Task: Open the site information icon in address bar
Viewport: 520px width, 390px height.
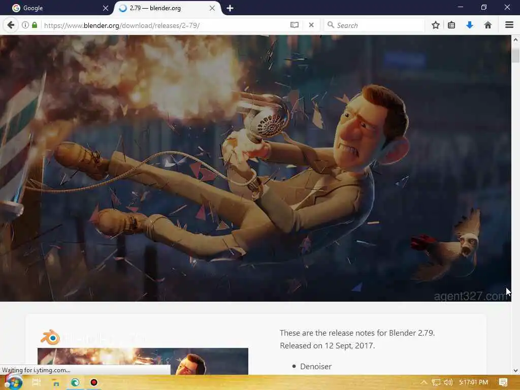Action: tap(25, 25)
